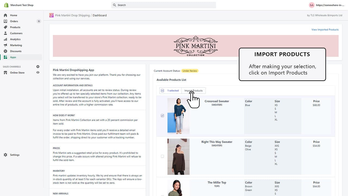
Task: Open Home in the sidebar
Action: pos(14,15)
